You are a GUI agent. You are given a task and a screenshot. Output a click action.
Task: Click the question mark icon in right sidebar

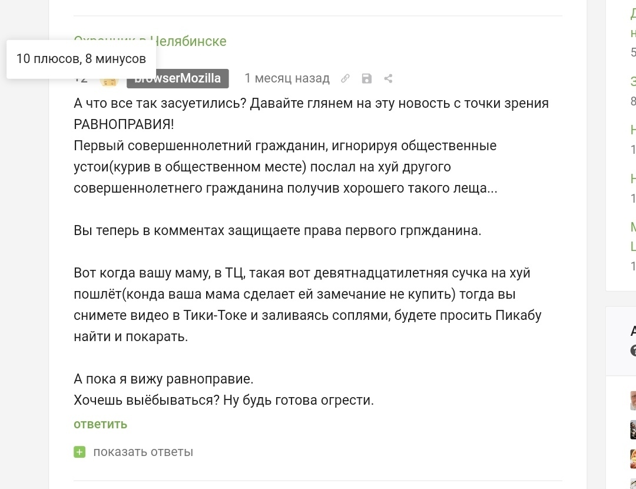pos(634,351)
